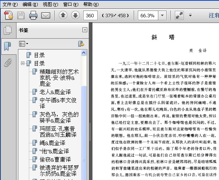Open bookmark 偷窃&曹庸译
Screen dimensions: 219x180
coord(55,159)
